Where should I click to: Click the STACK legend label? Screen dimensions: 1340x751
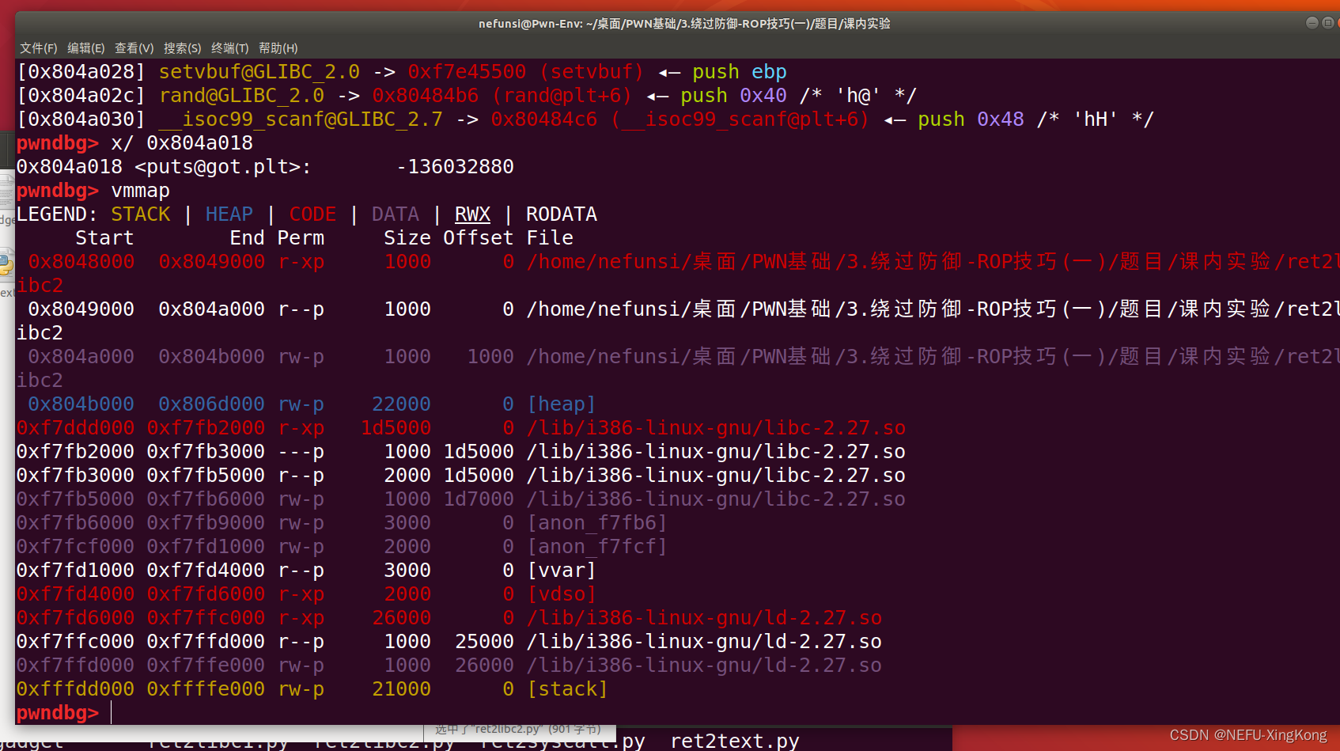tap(140, 214)
